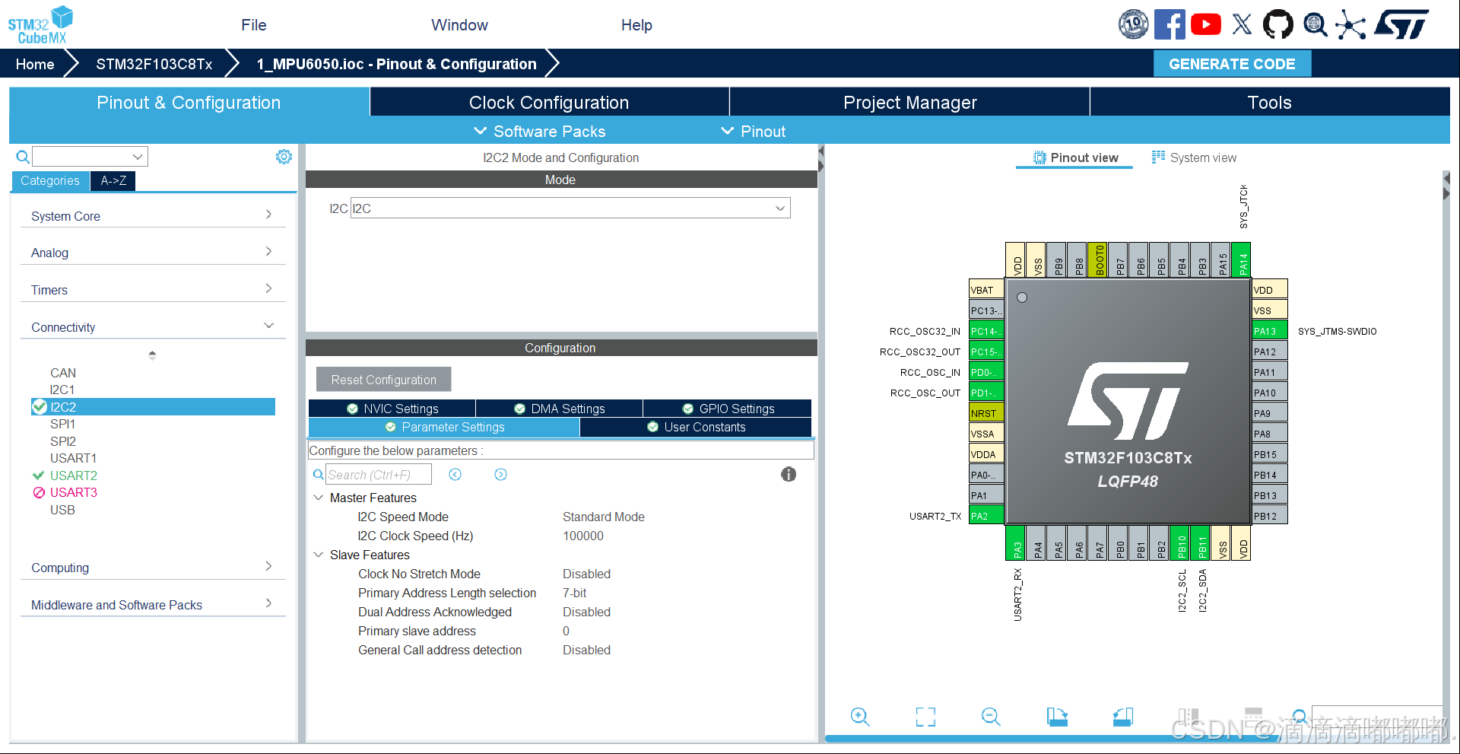
Task: Select the PA13 pin on chip
Action: (1269, 331)
